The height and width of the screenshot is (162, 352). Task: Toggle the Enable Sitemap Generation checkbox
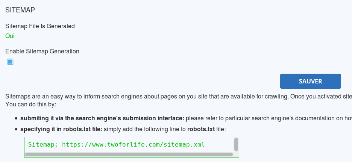[10, 62]
